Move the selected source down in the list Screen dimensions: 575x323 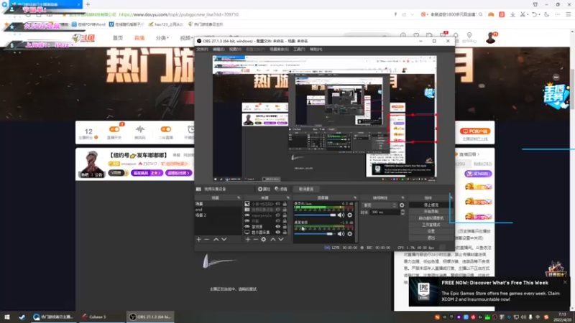(x=281, y=239)
